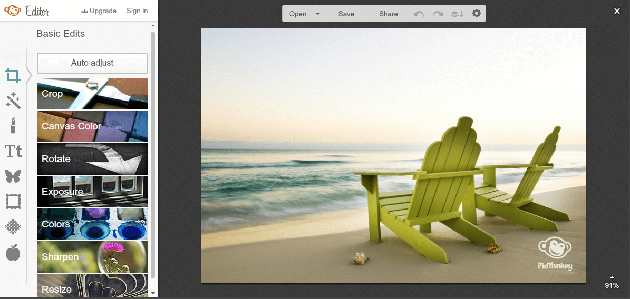Open the Text tool Tt tab
The width and height of the screenshot is (630, 299).
(13, 151)
